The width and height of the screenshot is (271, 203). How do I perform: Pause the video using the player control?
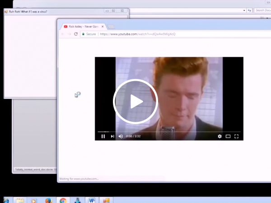click(103, 136)
